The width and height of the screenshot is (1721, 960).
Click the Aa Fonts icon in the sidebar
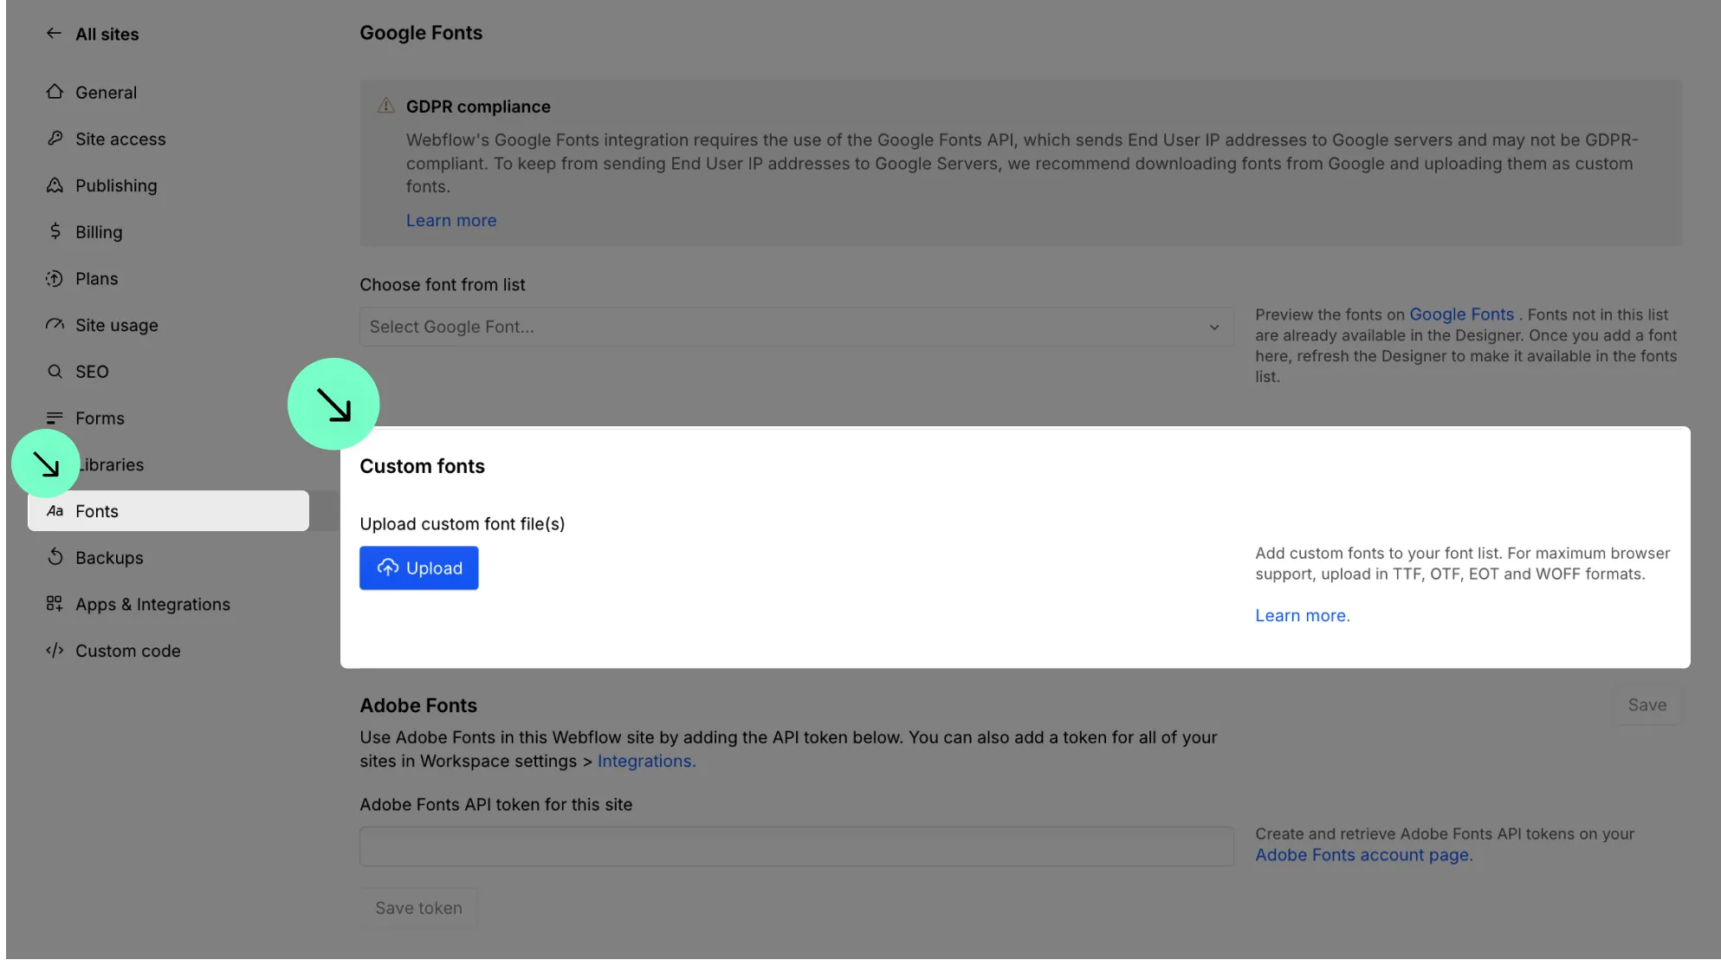click(55, 511)
